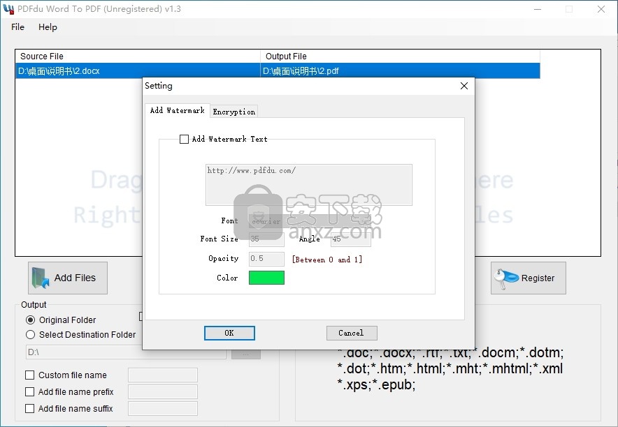Image resolution: width=618 pixels, height=427 pixels.
Task: Tick the Custom file name checkbox
Action: [x=29, y=375]
